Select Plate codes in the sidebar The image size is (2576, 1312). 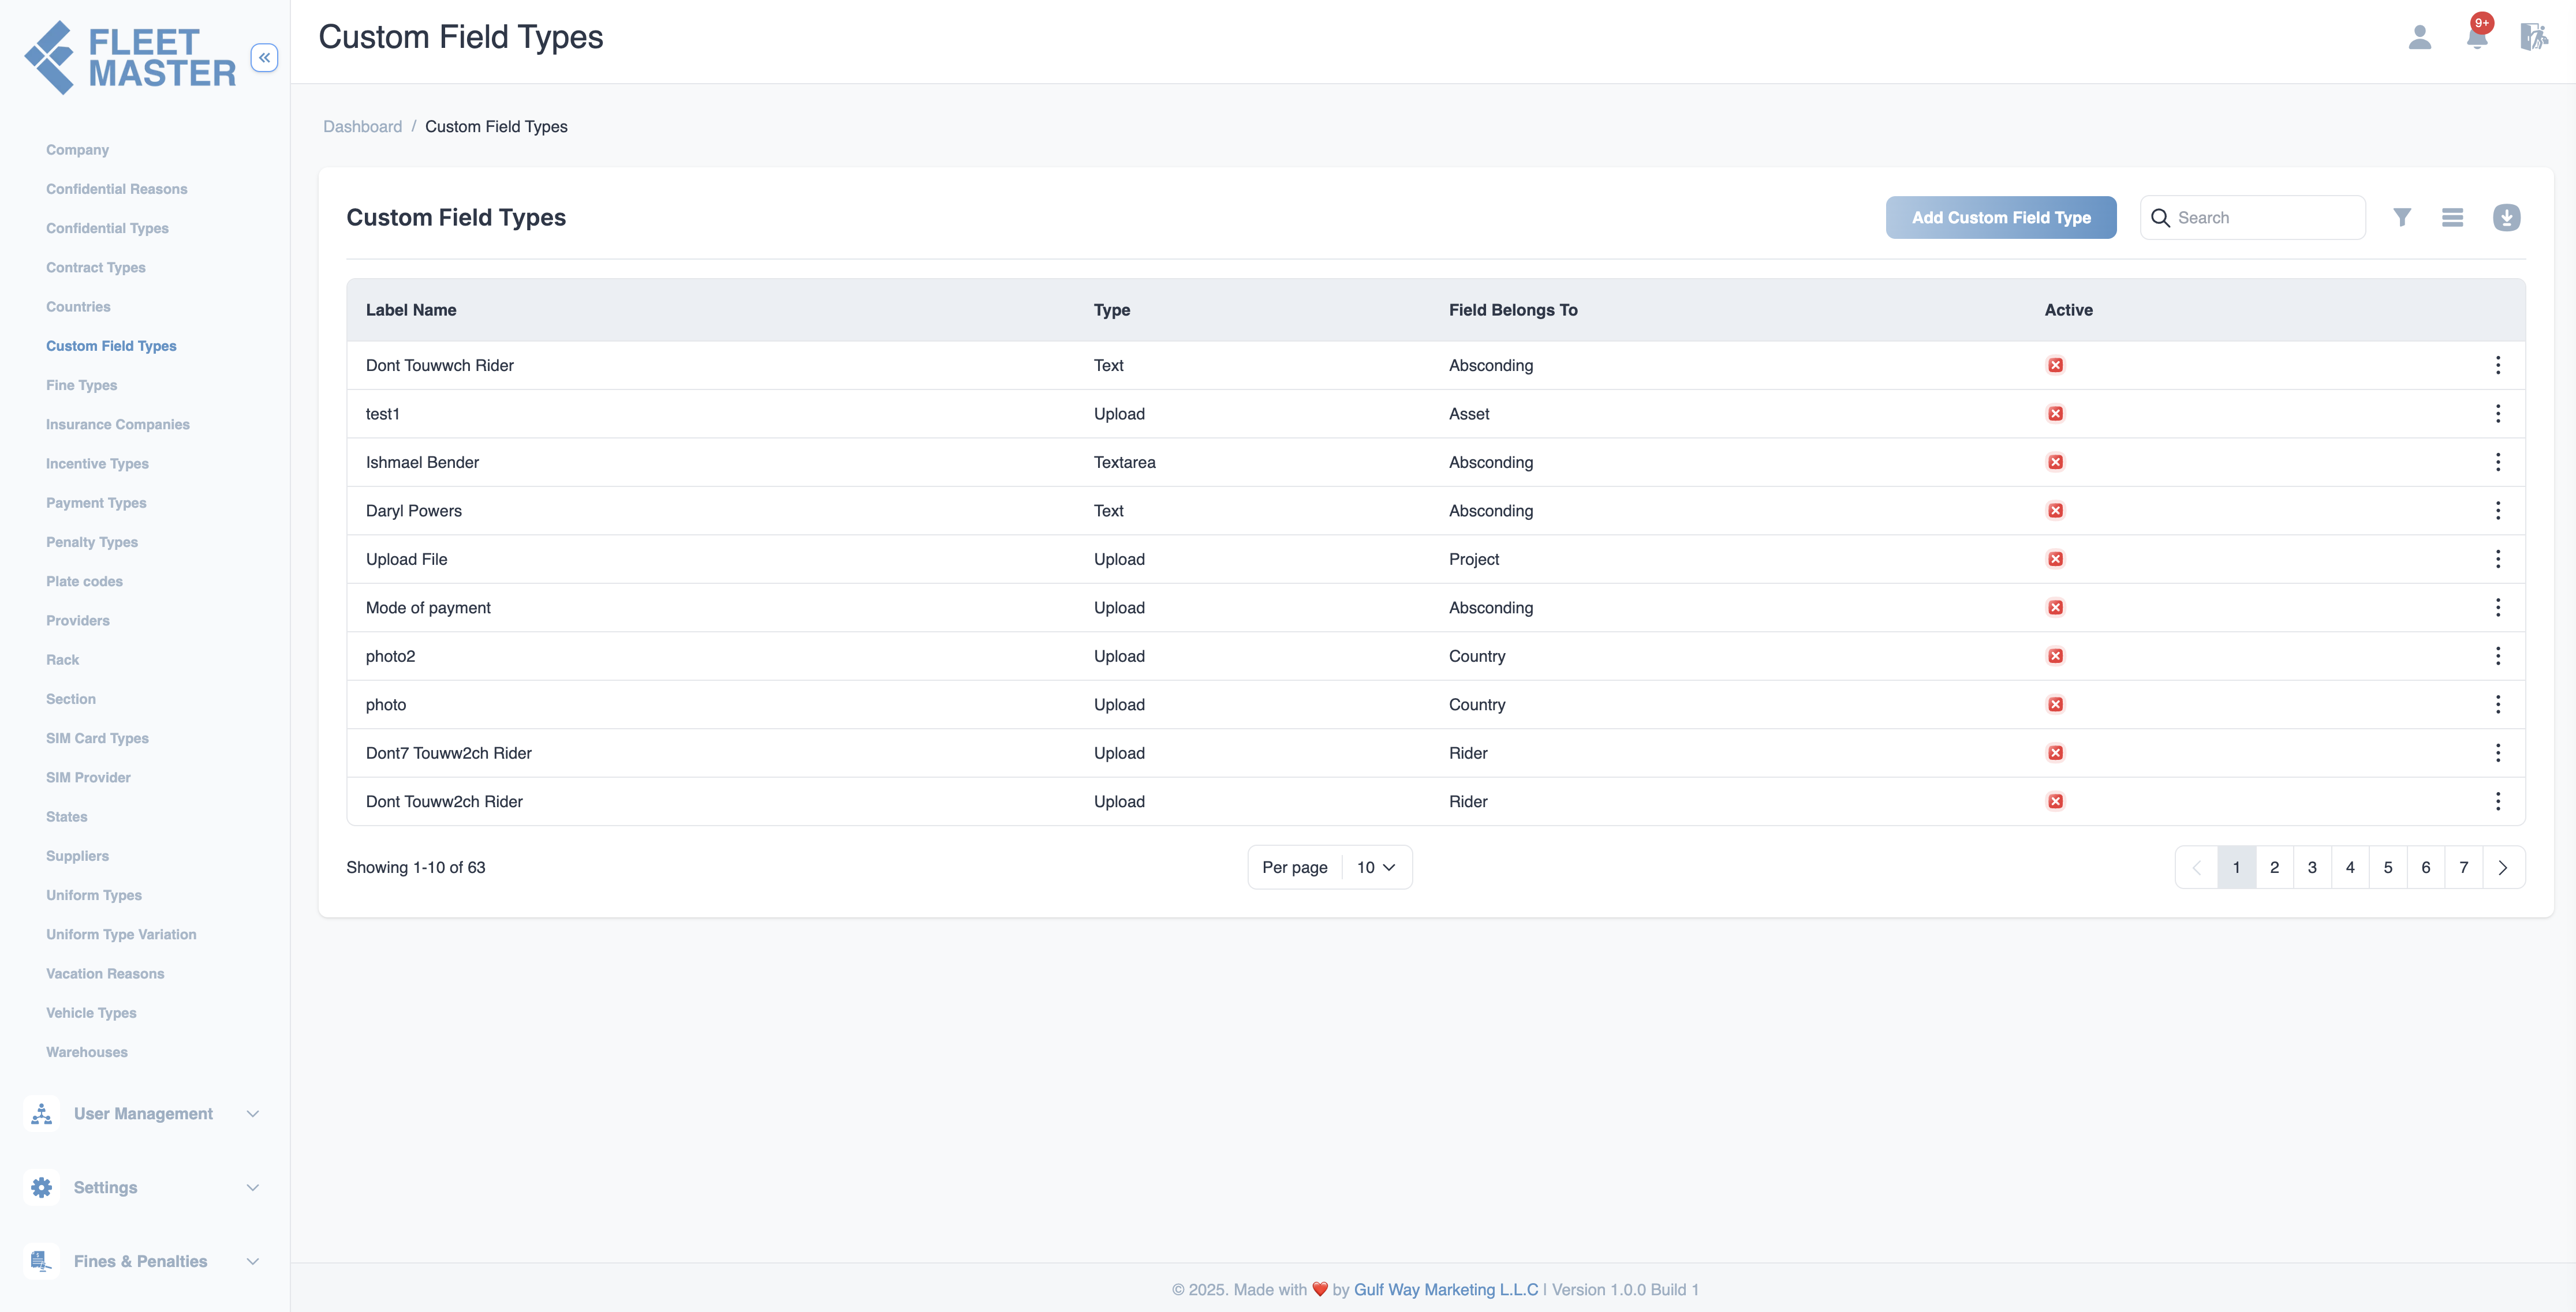[x=84, y=582]
